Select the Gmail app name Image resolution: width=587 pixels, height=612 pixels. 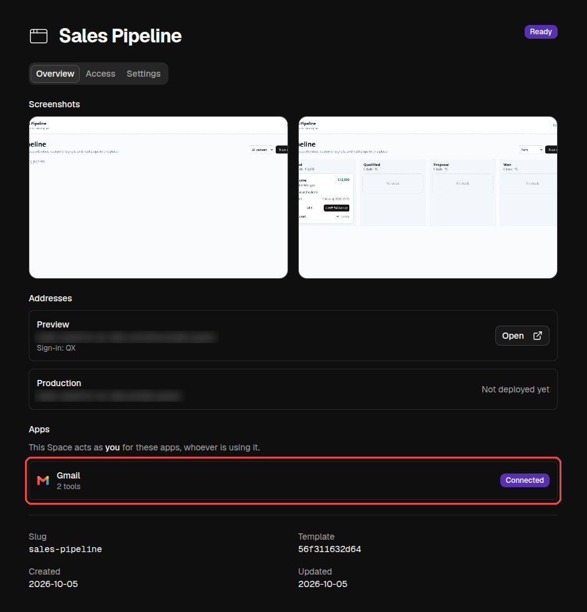pyautogui.click(x=68, y=475)
